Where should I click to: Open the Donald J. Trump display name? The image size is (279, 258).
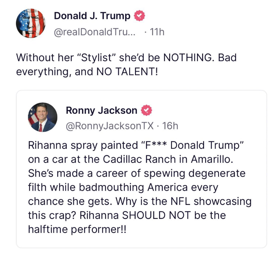click(x=92, y=16)
